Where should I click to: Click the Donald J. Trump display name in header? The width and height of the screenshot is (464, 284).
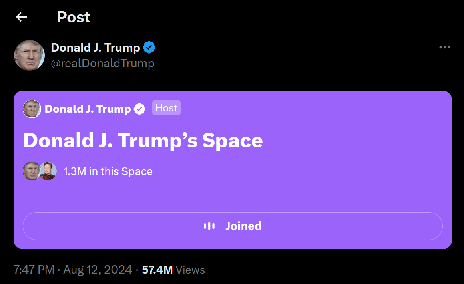point(95,48)
